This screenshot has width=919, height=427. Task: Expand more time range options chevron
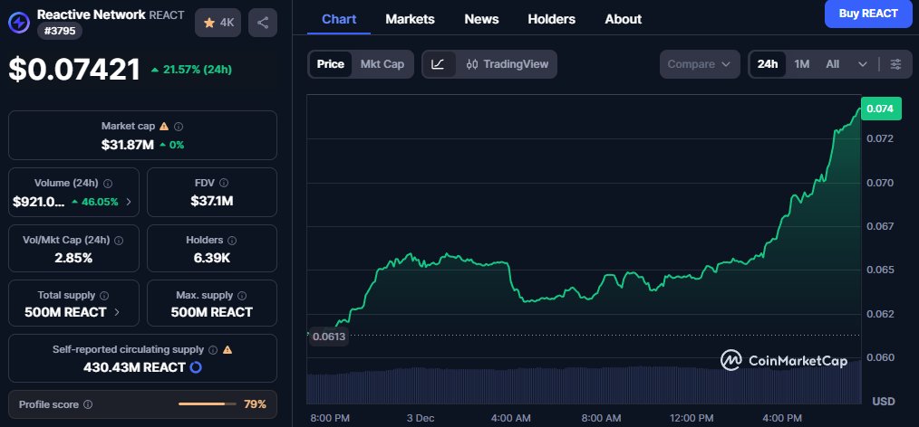pos(863,64)
